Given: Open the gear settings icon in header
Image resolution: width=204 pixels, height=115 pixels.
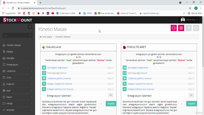Looking at the screenshot, I should pos(196,28).
